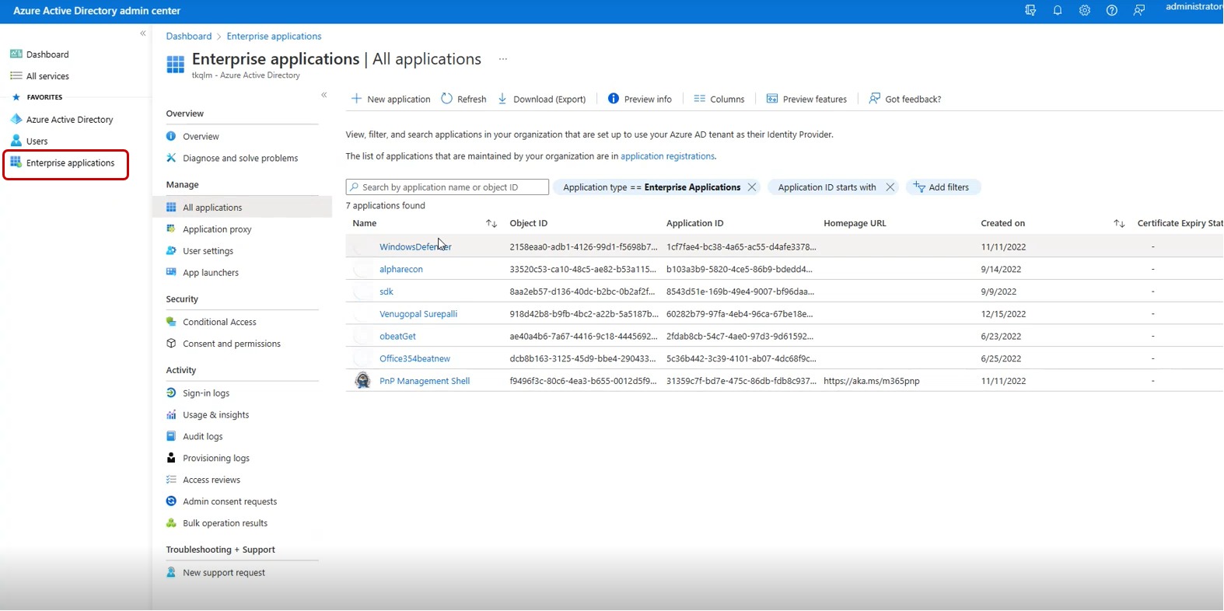Select All applications menu item
Image resolution: width=1224 pixels, height=611 pixels.
(212, 208)
